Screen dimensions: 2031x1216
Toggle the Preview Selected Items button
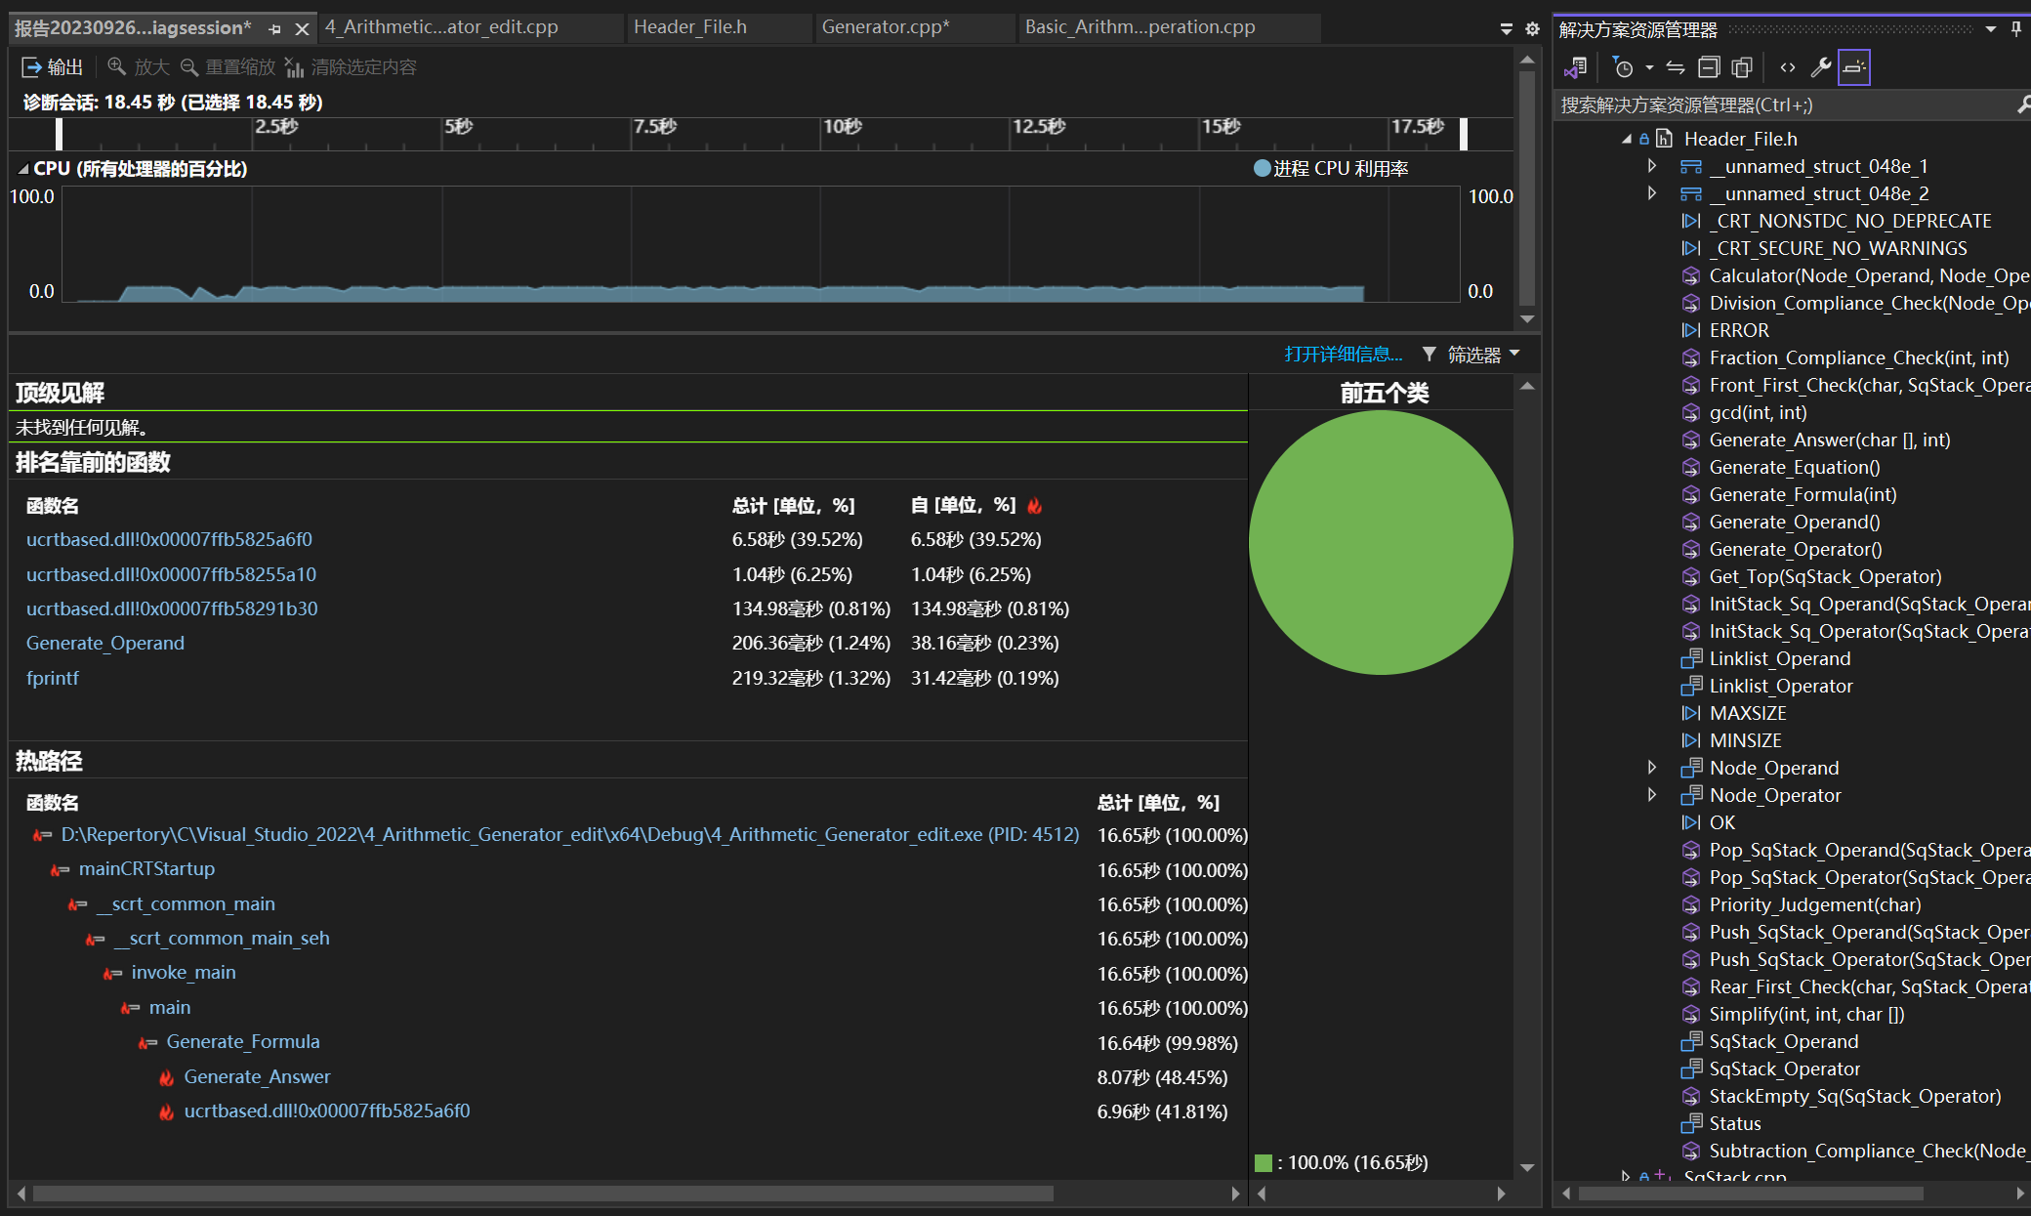pyautogui.click(x=1853, y=67)
